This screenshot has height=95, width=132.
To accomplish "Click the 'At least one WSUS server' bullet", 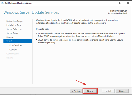I will point(82,35).
